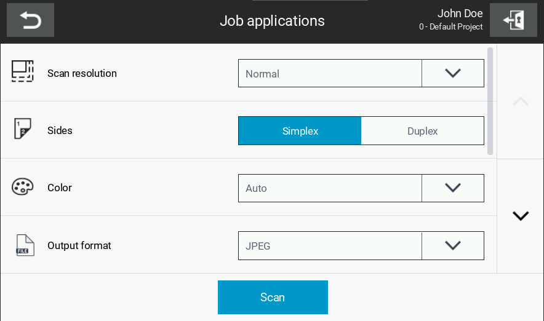Screen dimensions: 544x321
Task: Expand the Color dropdown arrow
Action: (x=453, y=188)
